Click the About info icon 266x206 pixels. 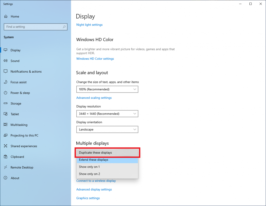coord(6,178)
